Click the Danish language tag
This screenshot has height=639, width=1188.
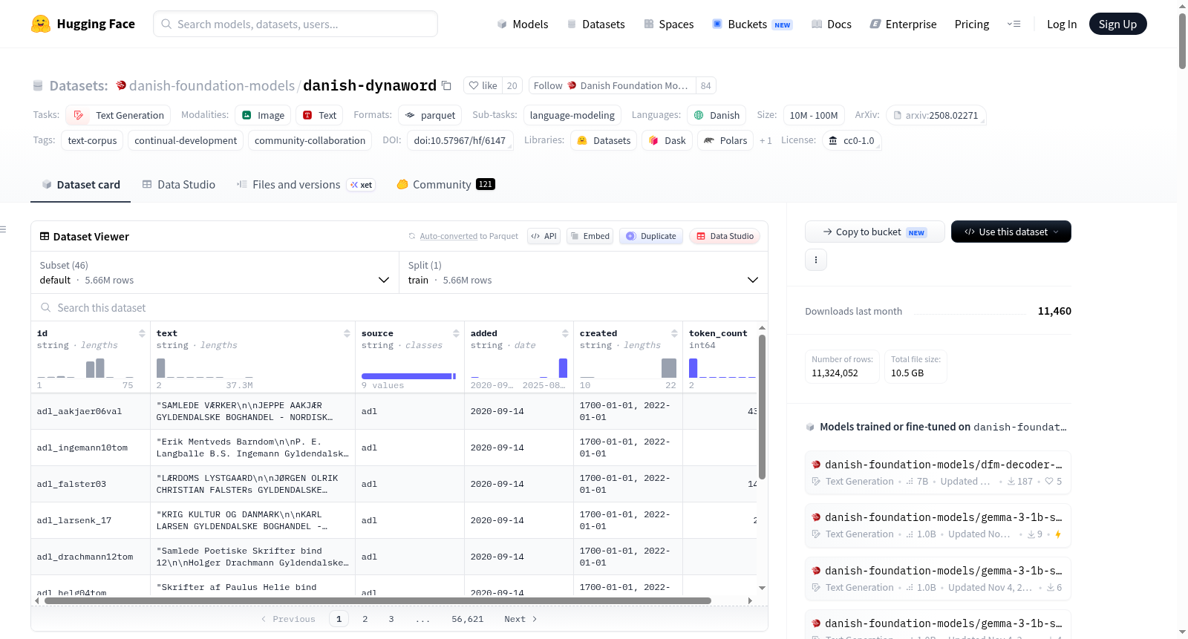(x=717, y=115)
